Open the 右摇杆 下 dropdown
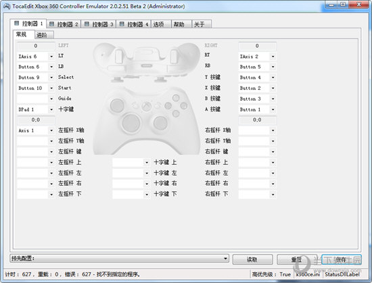This screenshot has height=283, width=372. coord(257,195)
